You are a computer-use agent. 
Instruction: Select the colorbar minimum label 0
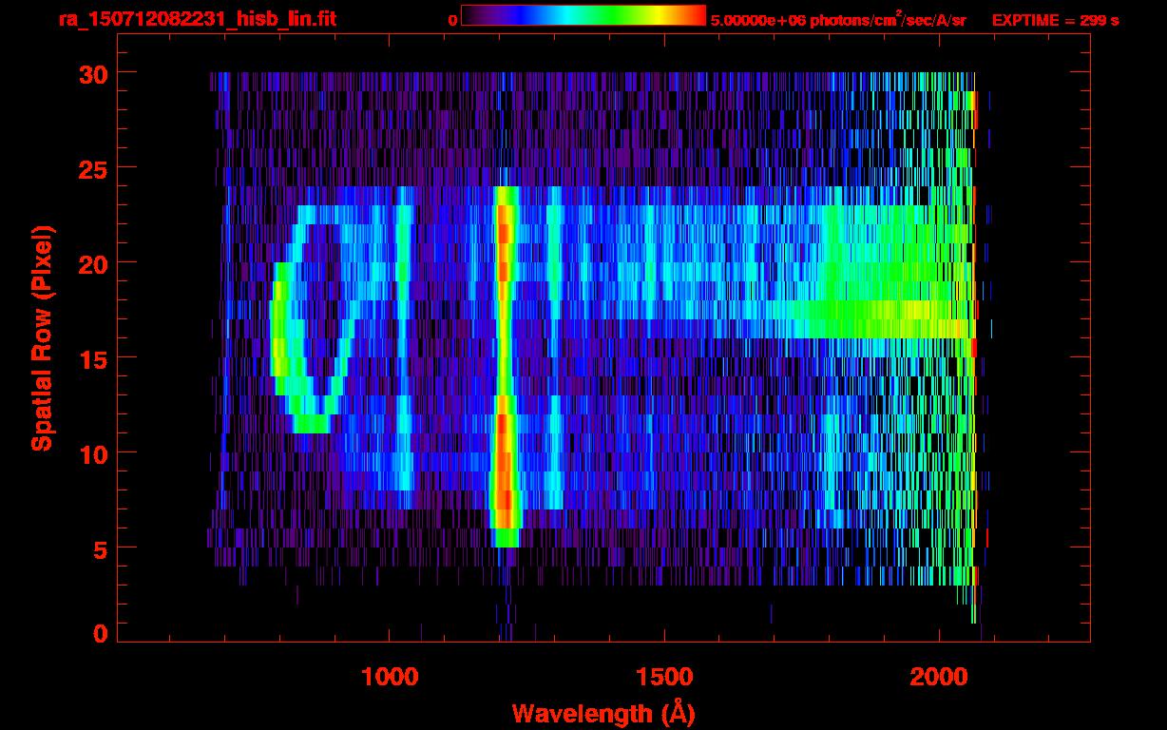pos(452,20)
